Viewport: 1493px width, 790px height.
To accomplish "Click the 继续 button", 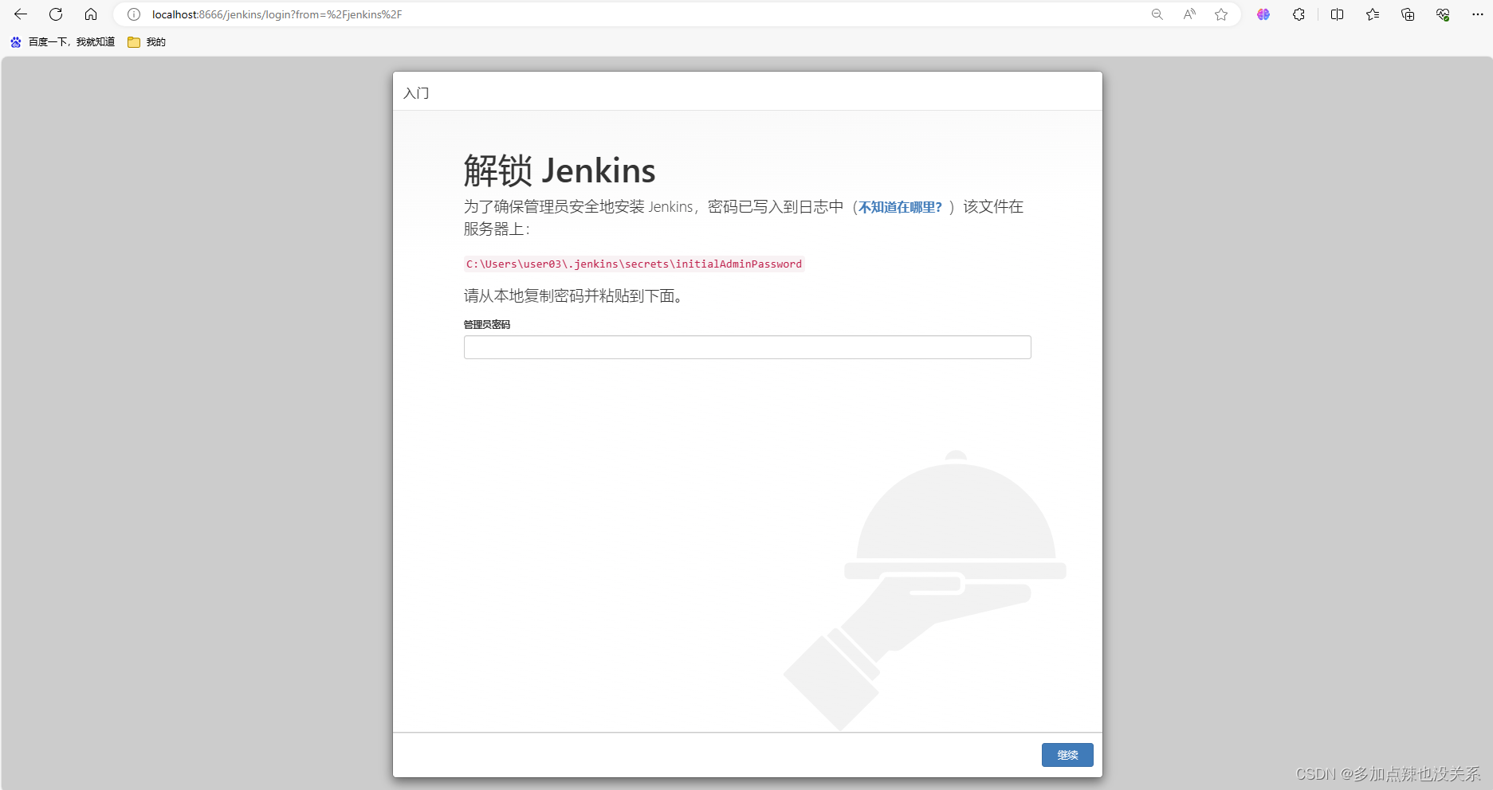I will pyautogui.click(x=1067, y=755).
